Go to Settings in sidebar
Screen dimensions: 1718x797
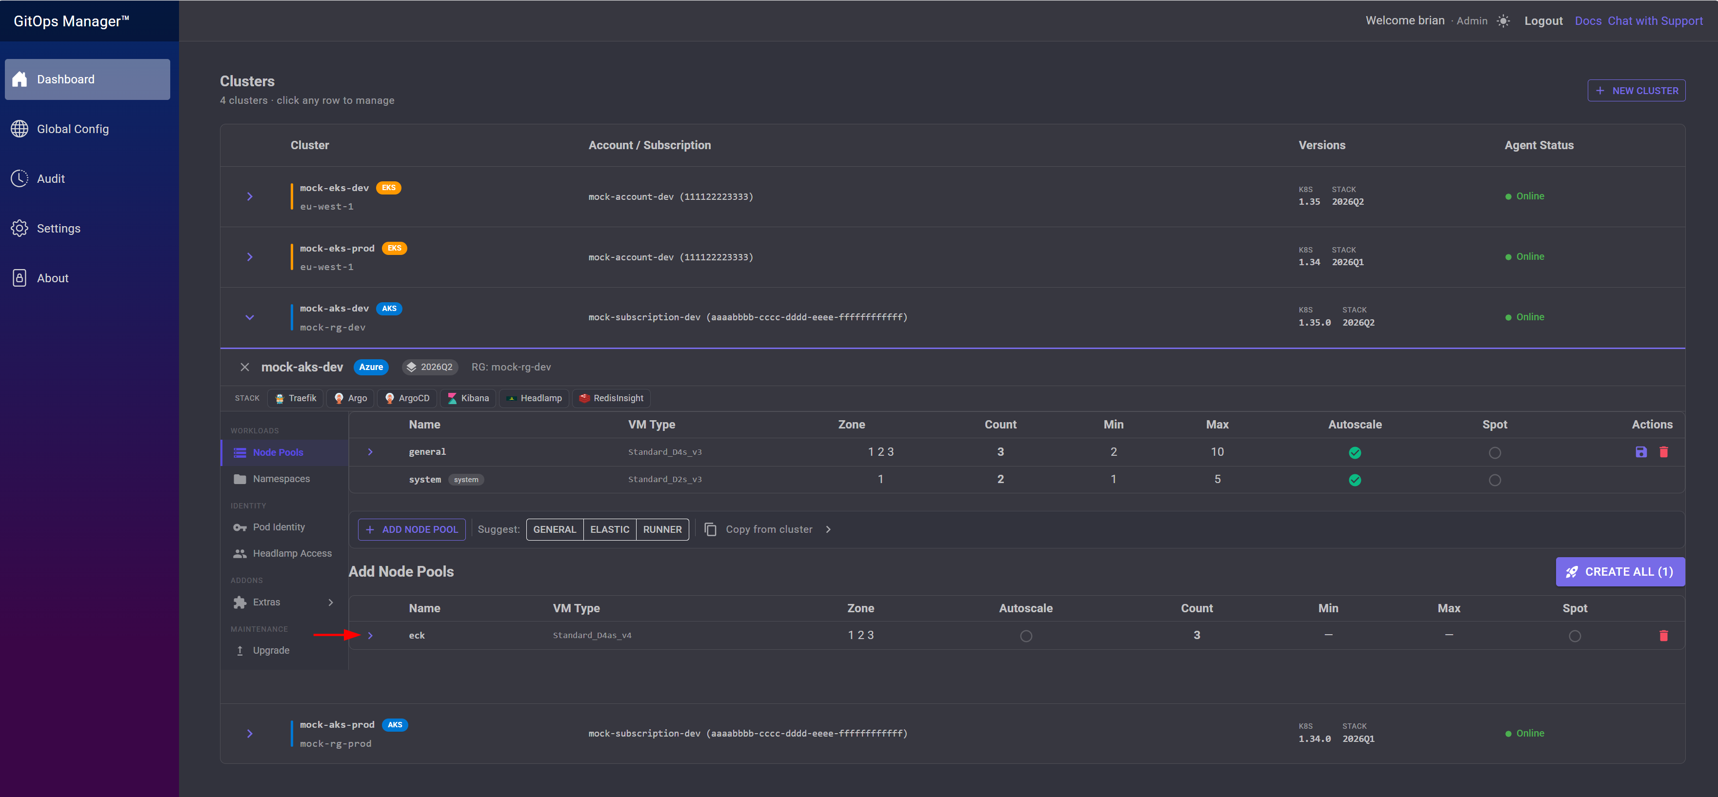tap(87, 228)
